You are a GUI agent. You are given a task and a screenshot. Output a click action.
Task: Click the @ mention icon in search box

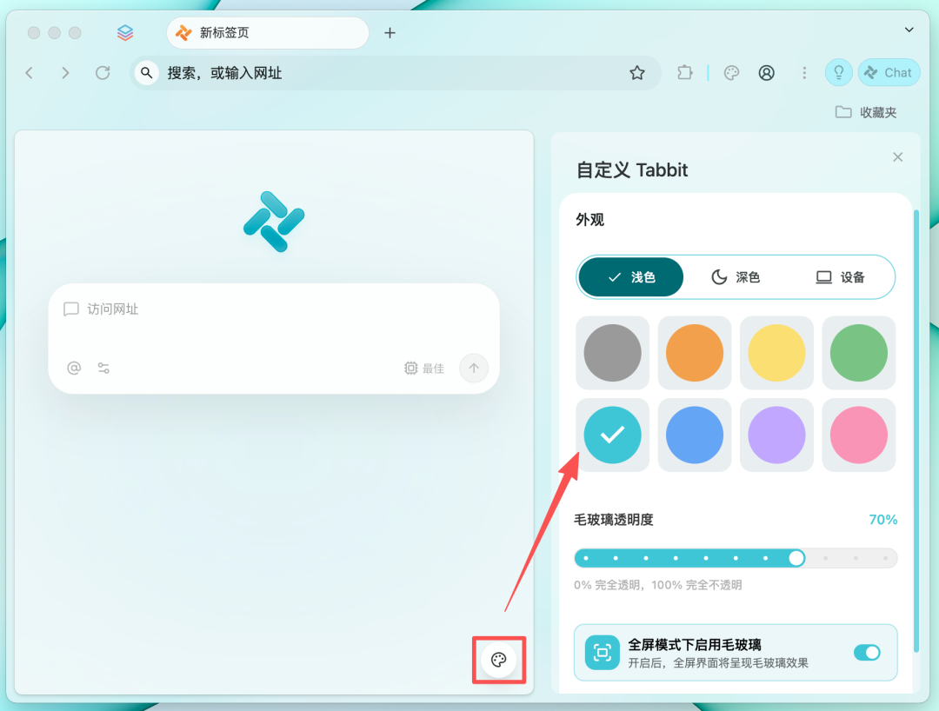click(x=73, y=368)
